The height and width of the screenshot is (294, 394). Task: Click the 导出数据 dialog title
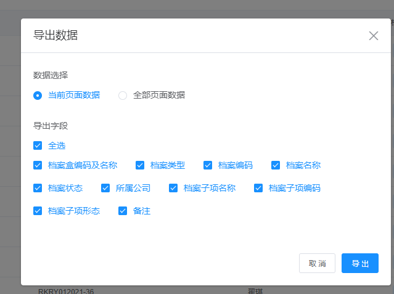pyautogui.click(x=55, y=35)
